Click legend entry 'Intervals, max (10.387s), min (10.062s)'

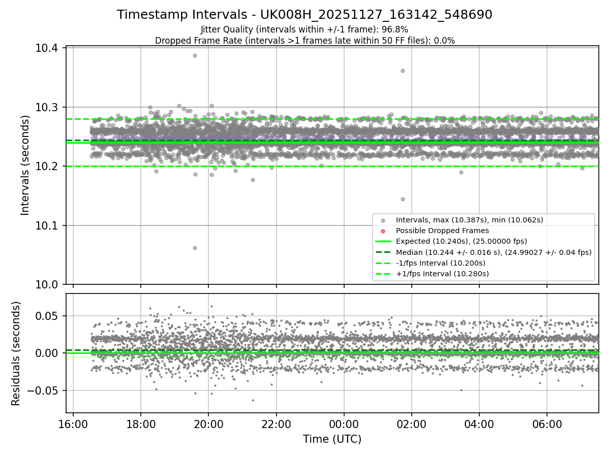coord(469,220)
